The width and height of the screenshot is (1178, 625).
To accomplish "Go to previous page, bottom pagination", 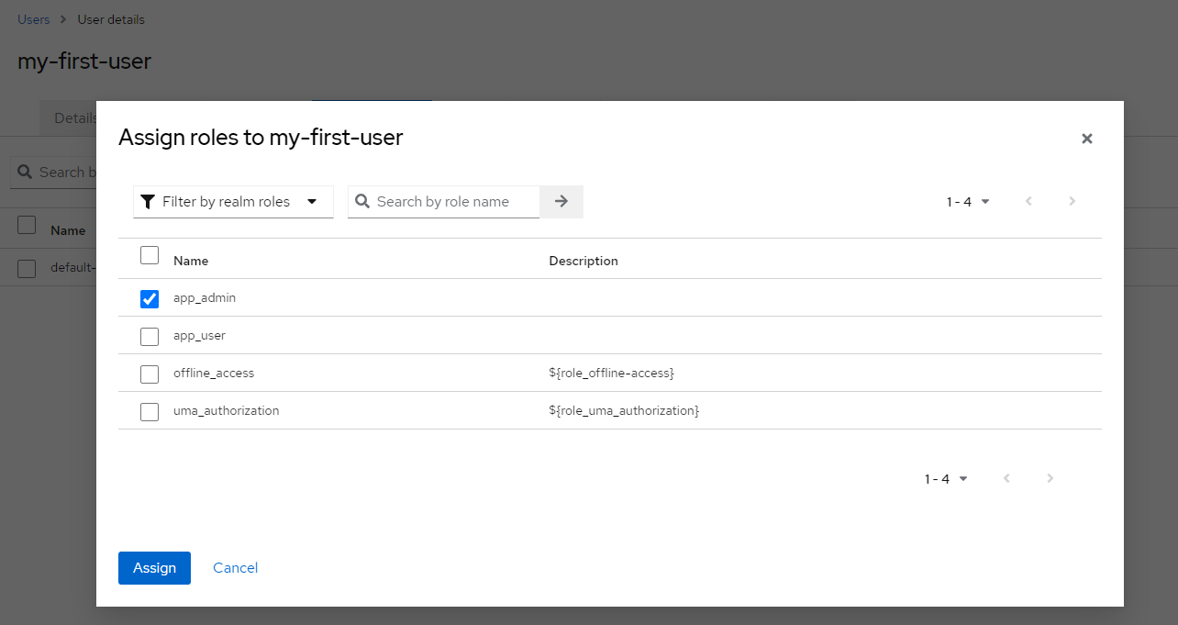I will [x=1006, y=478].
